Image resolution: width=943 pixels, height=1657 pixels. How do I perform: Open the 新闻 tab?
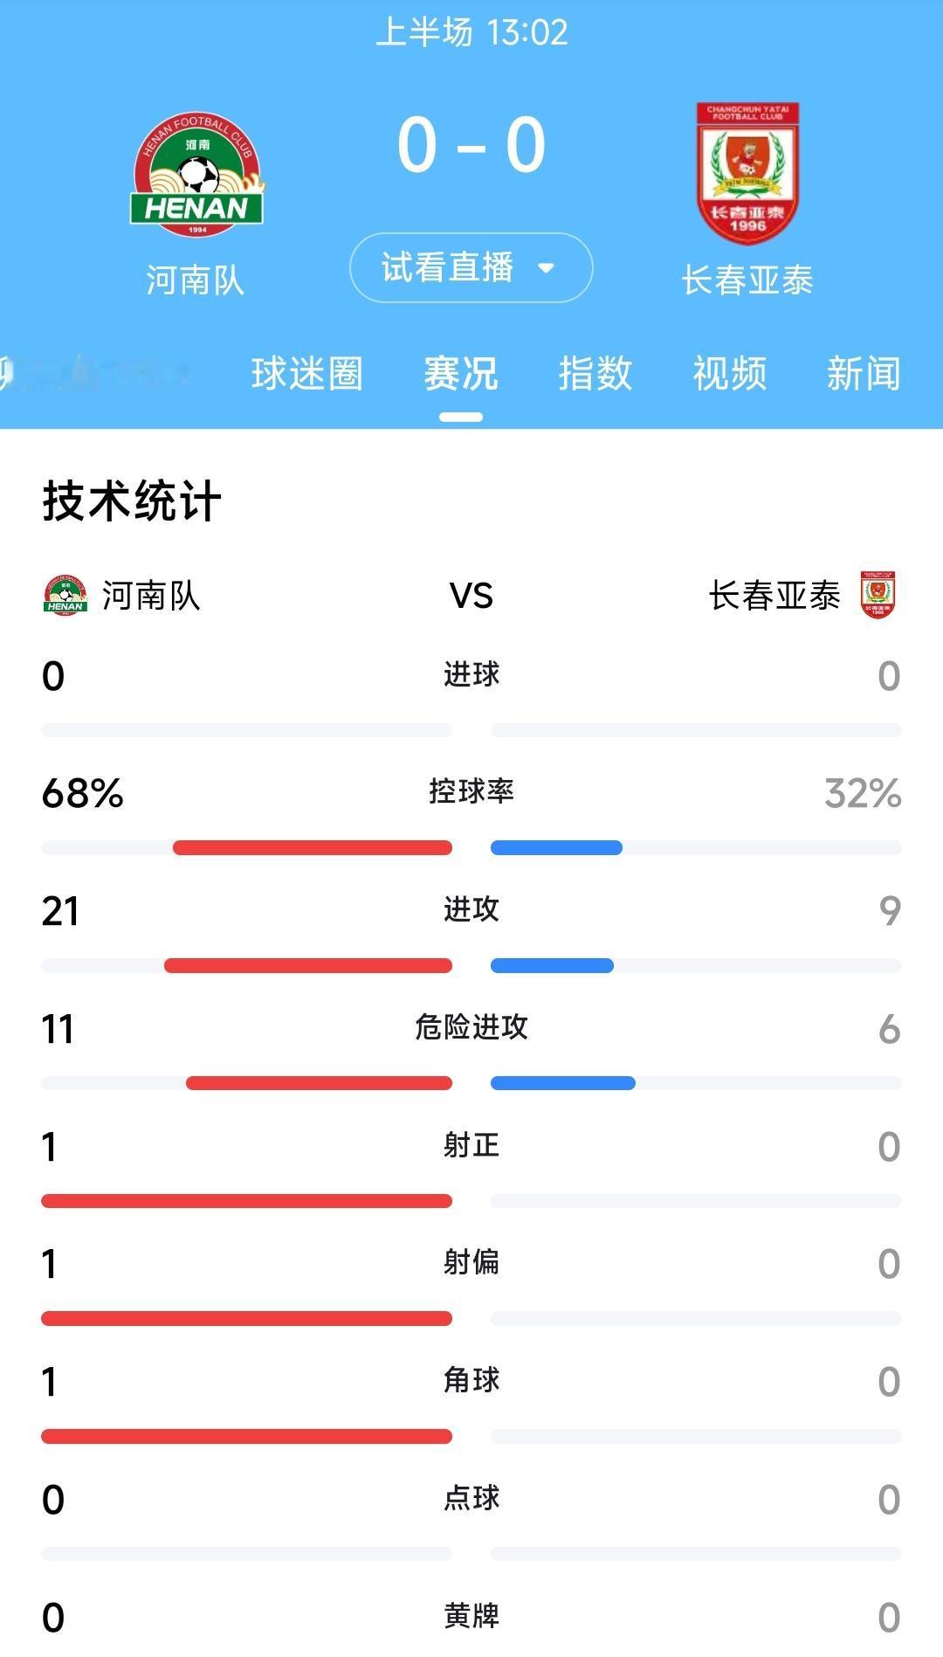tap(864, 374)
